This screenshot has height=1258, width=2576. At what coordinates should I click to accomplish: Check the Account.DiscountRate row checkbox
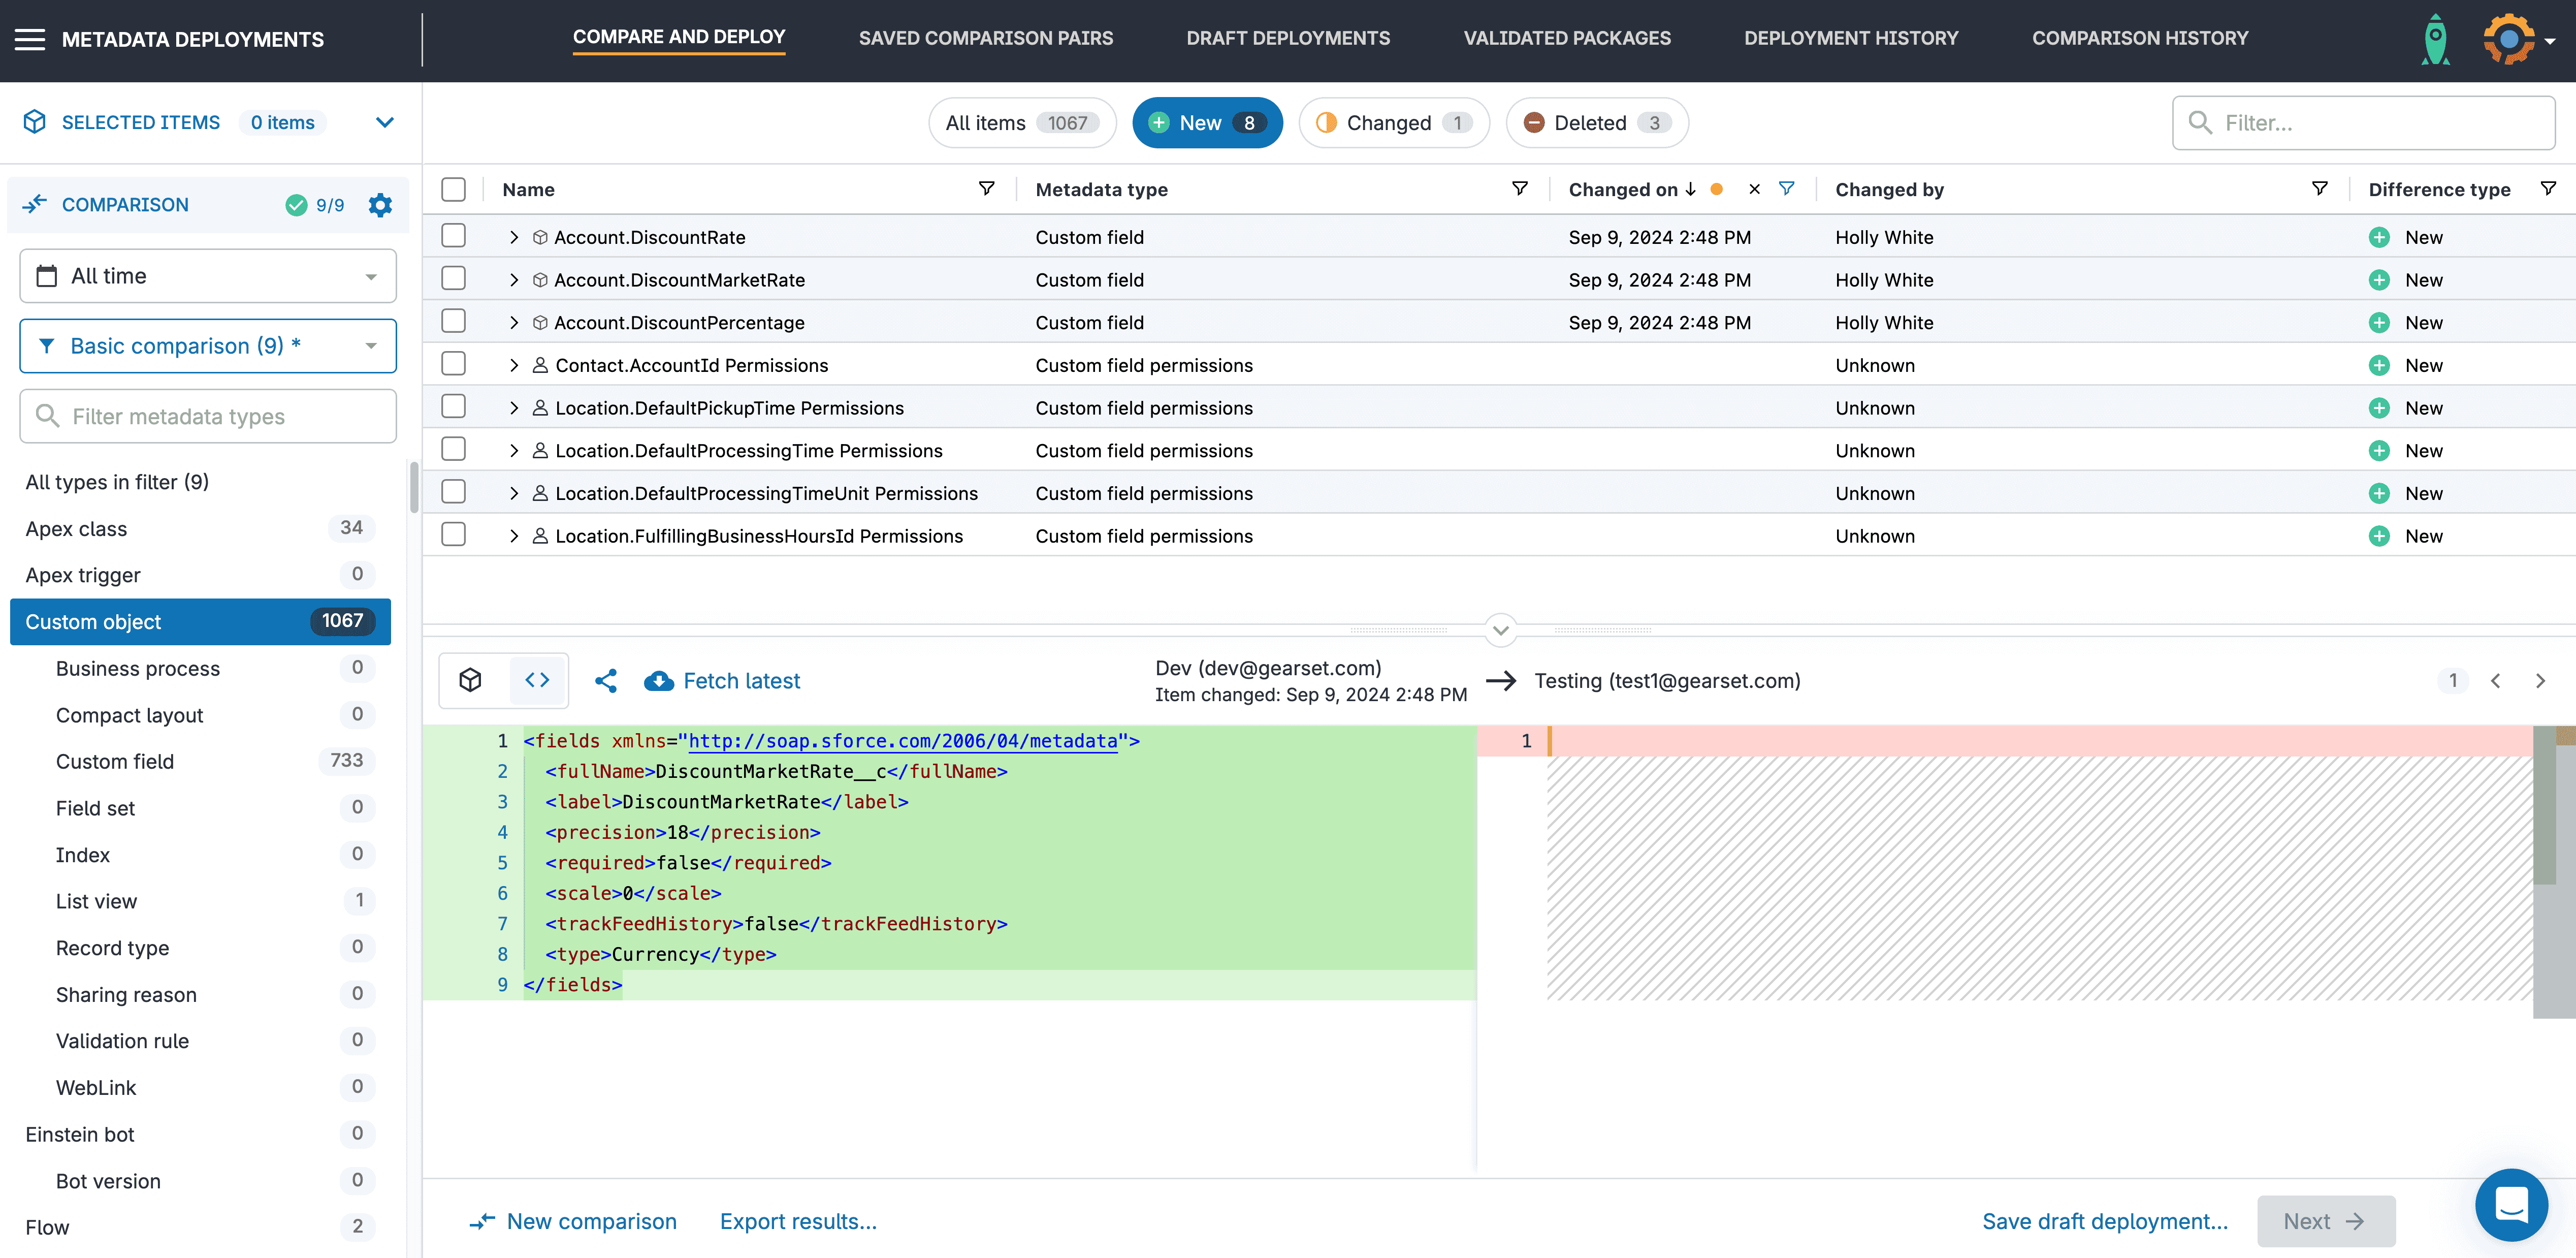click(454, 236)
